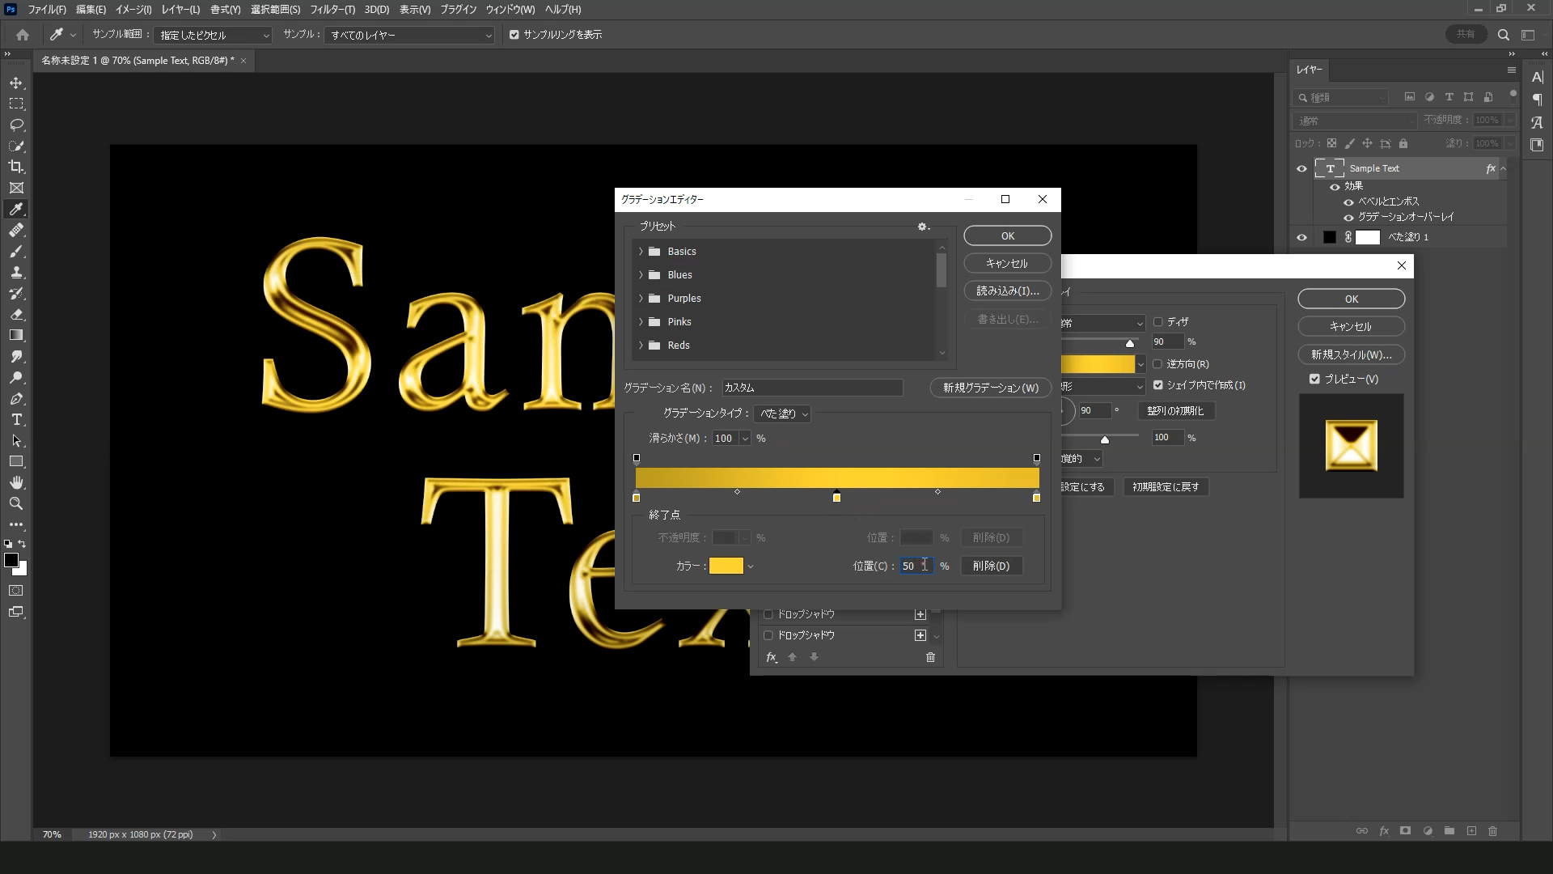Select the Hand tool

[16, 482]
